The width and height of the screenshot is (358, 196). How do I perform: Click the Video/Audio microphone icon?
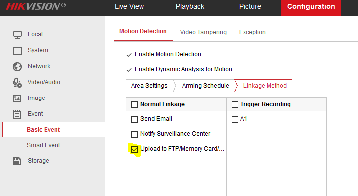click(17, 83)
